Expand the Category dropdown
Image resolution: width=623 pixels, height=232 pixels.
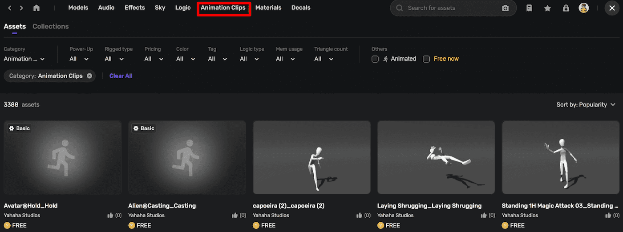click(24, 59)
